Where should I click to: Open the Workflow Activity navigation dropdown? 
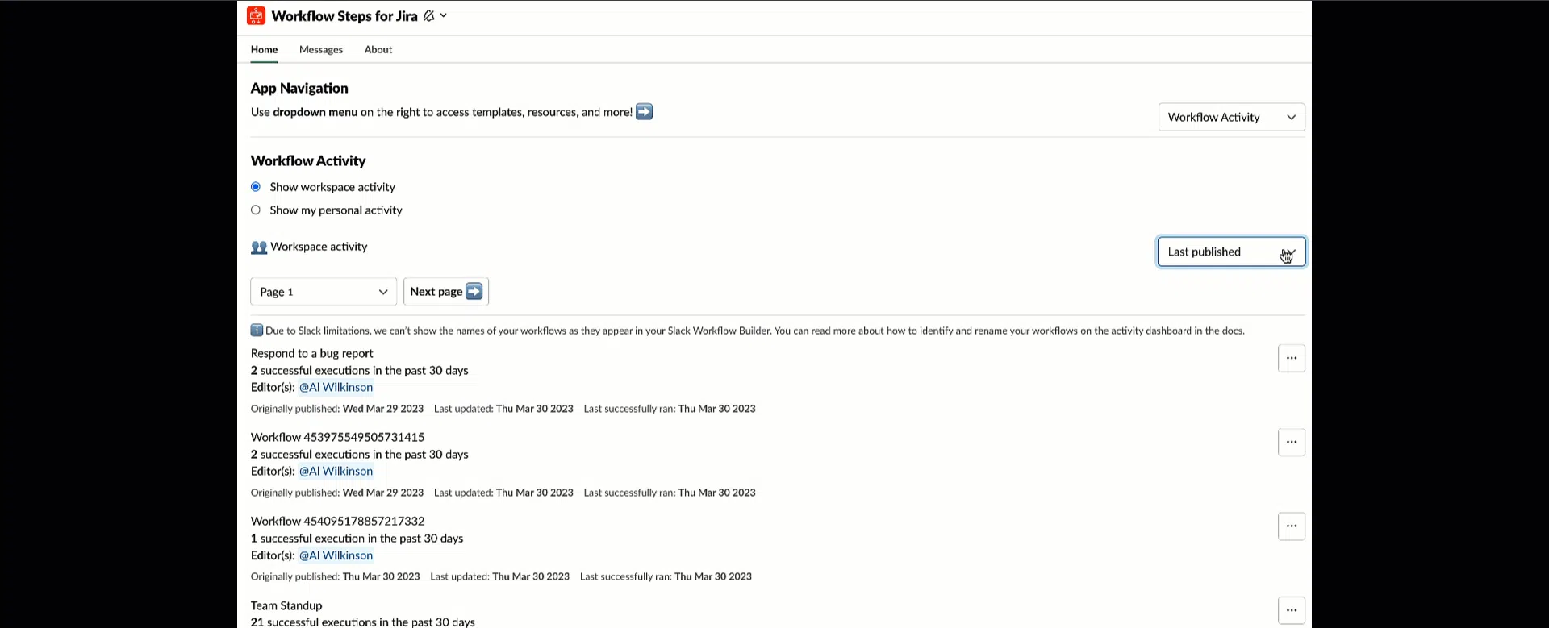tap(1231, 117)
